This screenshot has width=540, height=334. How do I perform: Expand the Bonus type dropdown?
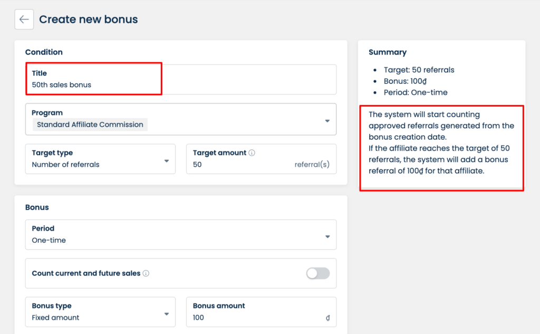pyautogui.click(x=167, y=314)
